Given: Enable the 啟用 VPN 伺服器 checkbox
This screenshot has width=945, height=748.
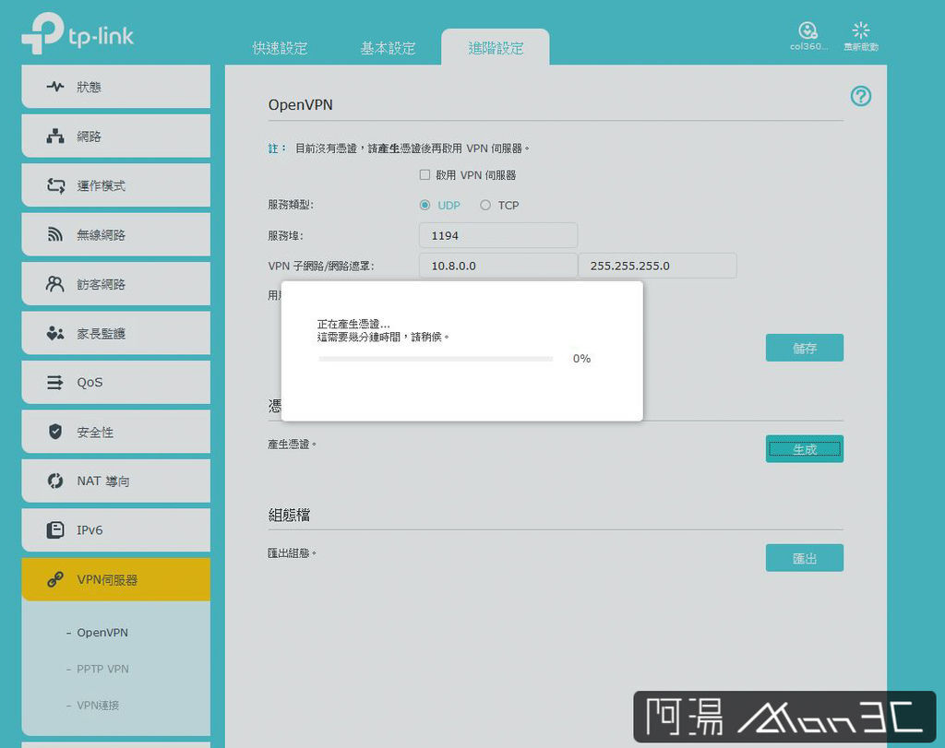Looking at the screenshot, I should (425, 174).
